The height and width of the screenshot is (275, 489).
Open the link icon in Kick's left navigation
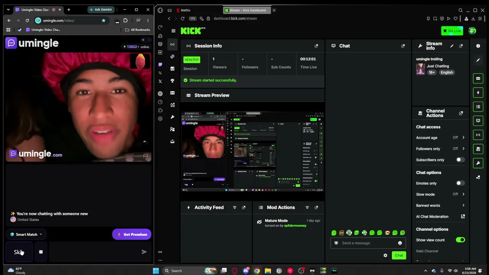172,57
